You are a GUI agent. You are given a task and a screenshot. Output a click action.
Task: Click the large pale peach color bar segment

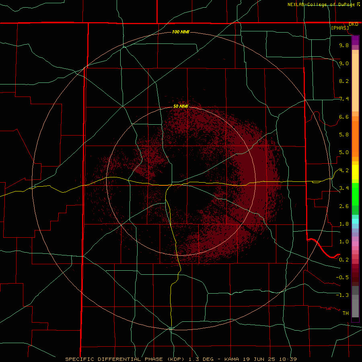tap(355, 82)
